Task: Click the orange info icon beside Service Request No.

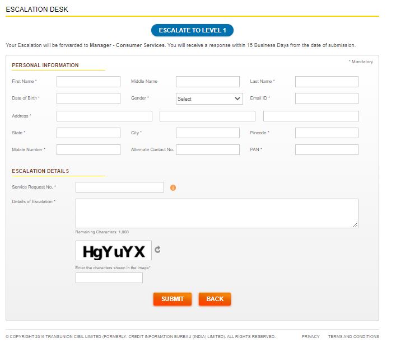Action: click(173, 187)
